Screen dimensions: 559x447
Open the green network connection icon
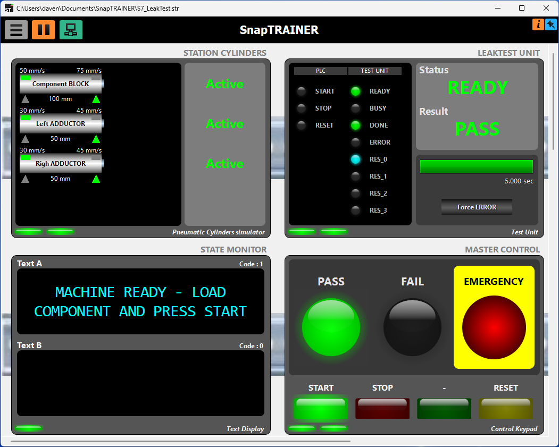pos(71,30)
